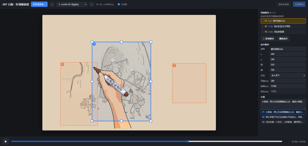Select module #2 挖山队伍与小男孩 in the list
Viewport: 308px width, 146px height.
283,26
